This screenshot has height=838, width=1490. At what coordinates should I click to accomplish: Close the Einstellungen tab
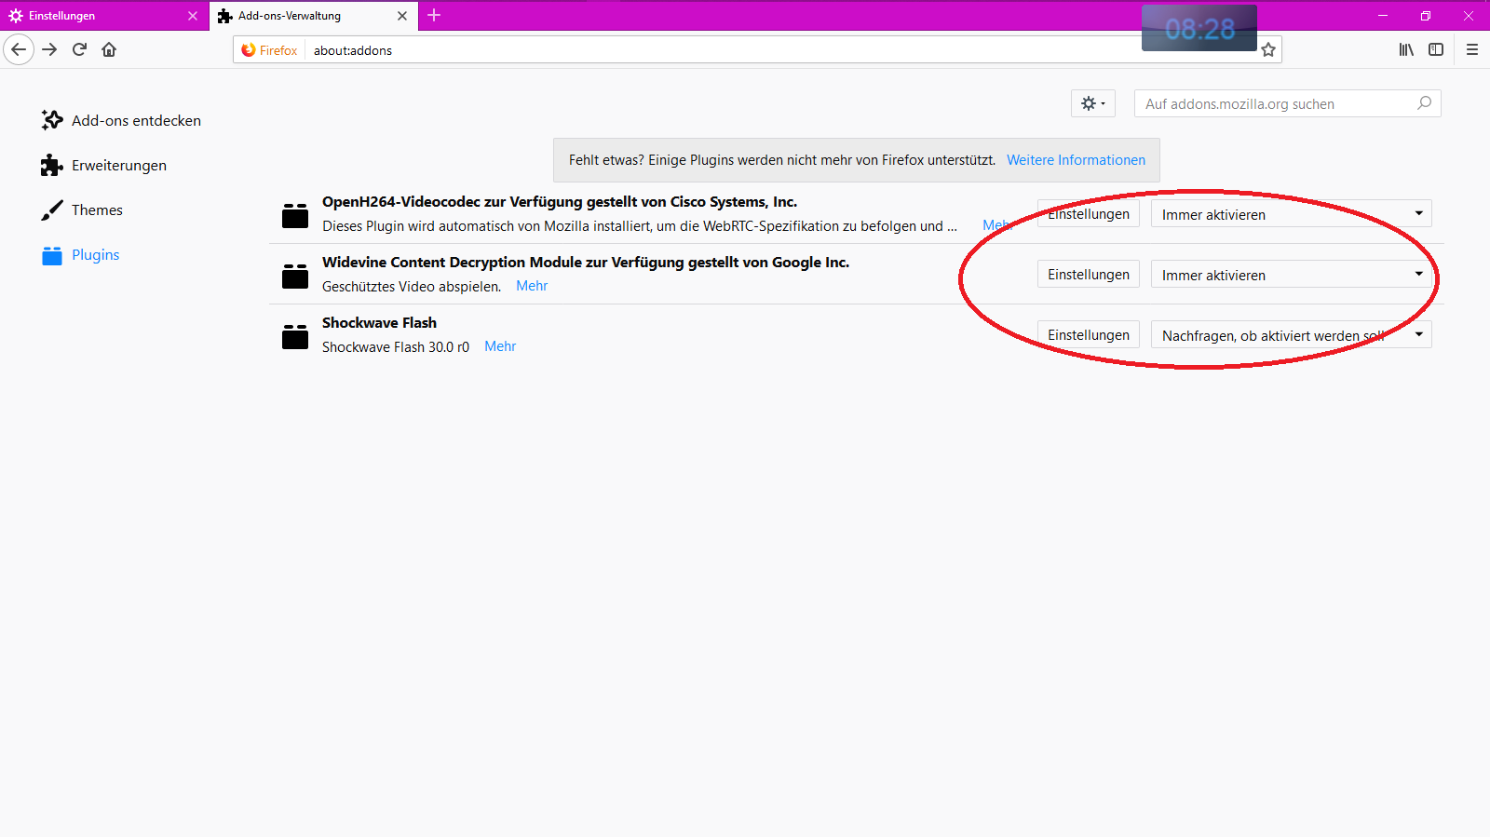(193, 16)
